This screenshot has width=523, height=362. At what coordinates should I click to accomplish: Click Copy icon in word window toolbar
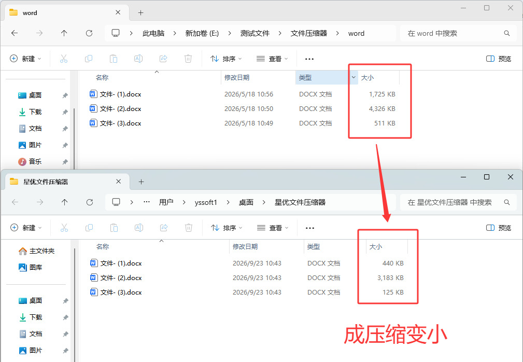coord(89,59)
